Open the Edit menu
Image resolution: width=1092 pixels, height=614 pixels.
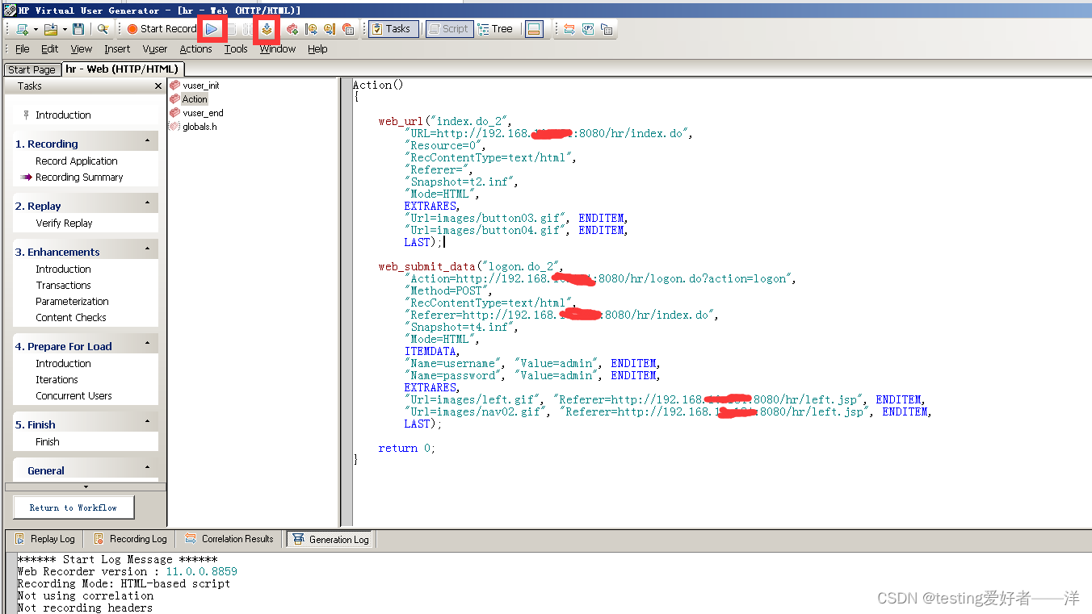click(x=50, y=49)
